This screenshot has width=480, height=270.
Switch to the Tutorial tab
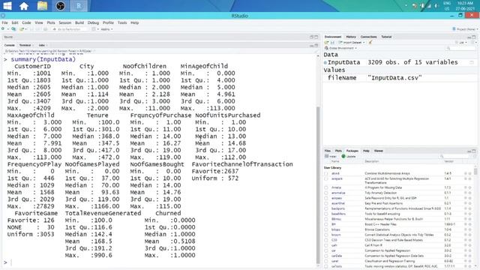386,37
